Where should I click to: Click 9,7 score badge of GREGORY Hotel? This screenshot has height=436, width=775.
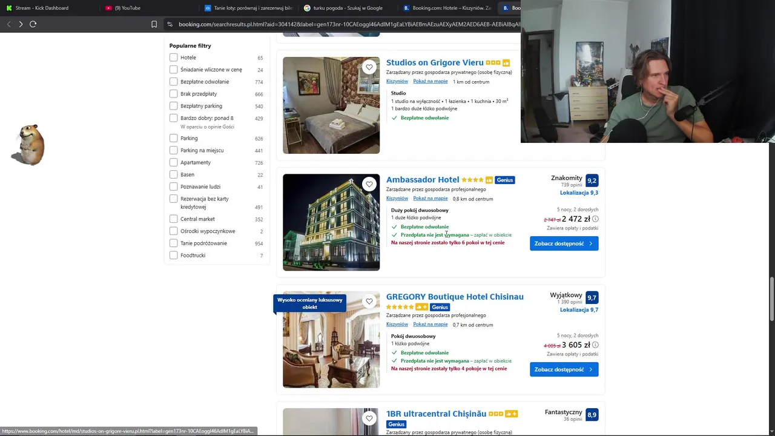tap(592, 297)
